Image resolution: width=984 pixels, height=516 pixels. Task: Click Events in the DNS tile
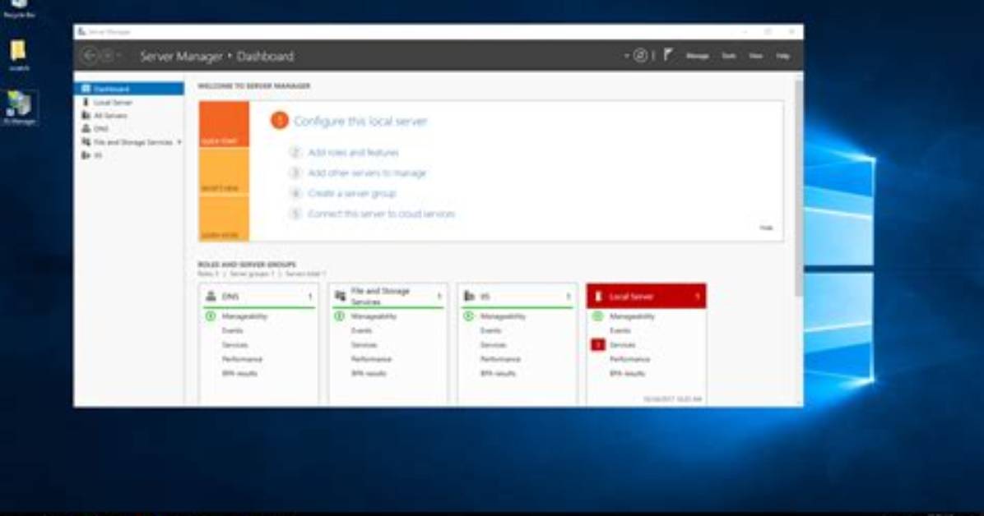232,330
